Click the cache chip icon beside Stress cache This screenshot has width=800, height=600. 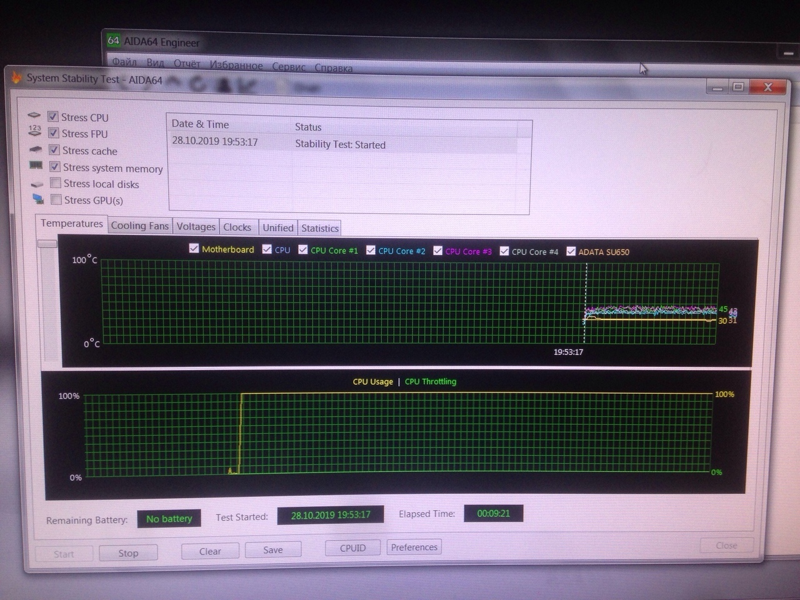[x=36, y=149]
